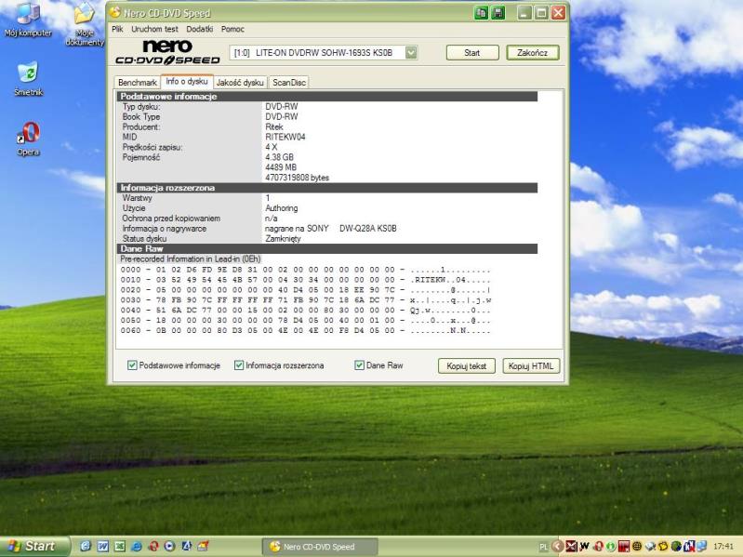Uncheck Dane Raw checkbox
Image resolution: width=743 pixels, height=557 pixels.
359,365
